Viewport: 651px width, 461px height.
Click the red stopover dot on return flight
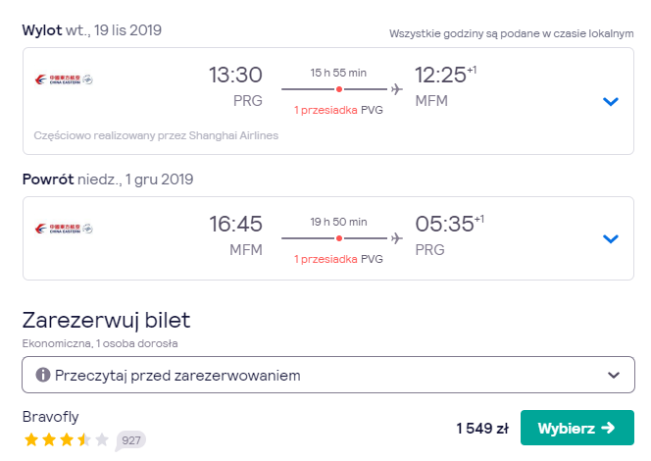coord(339,238)
